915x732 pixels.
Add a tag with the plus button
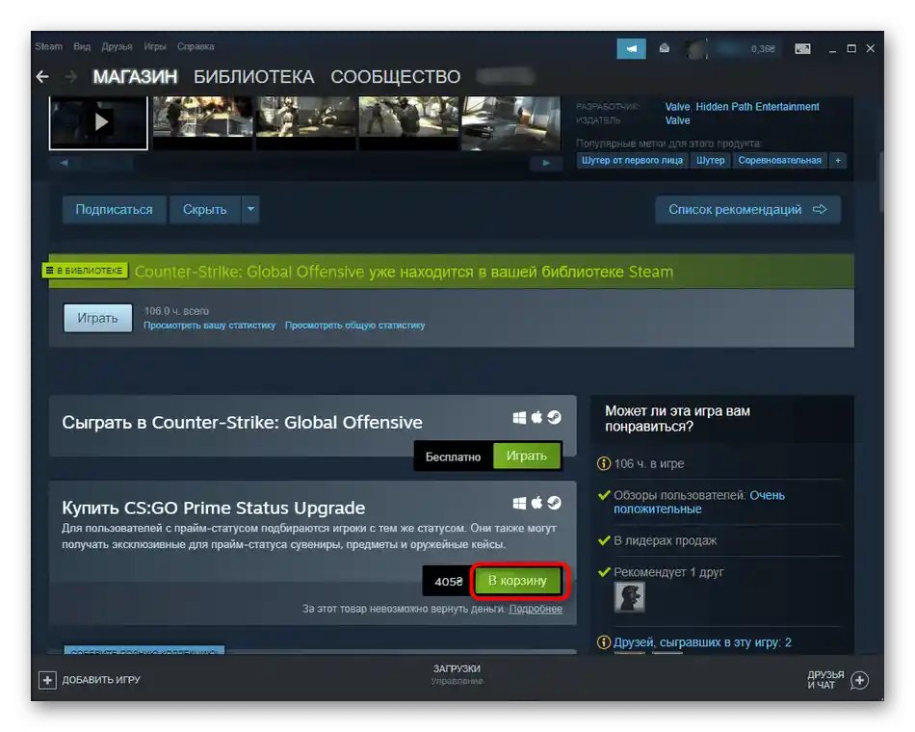838,160
